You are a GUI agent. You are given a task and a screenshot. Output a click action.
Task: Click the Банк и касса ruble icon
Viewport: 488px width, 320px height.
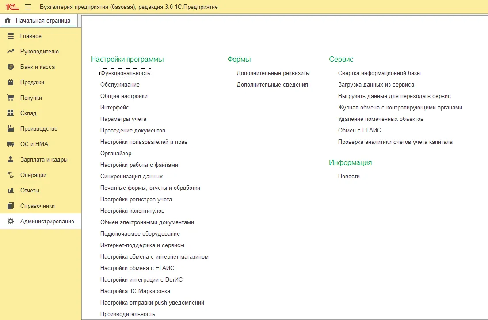(11, 67)
